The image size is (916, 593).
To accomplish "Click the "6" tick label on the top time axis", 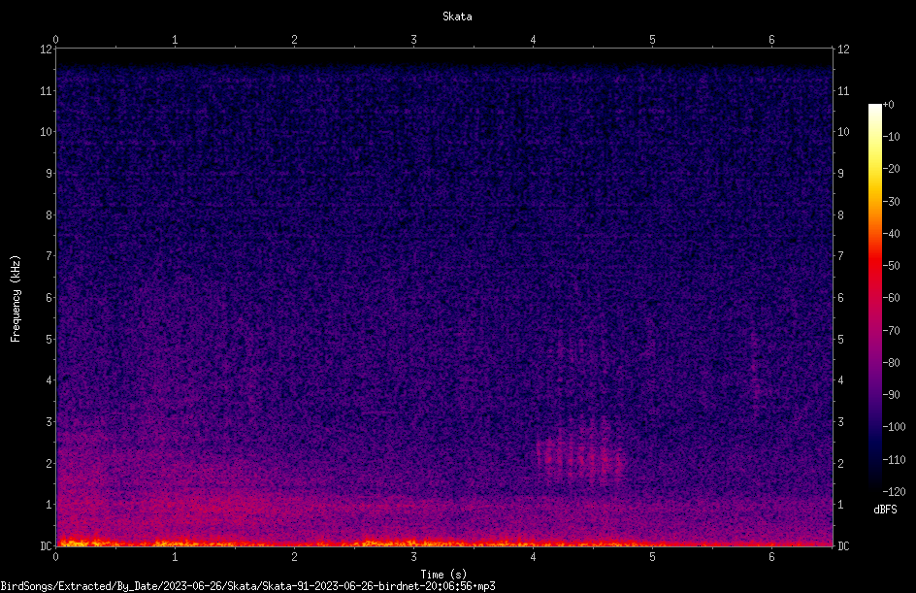I will pos(771,40).
